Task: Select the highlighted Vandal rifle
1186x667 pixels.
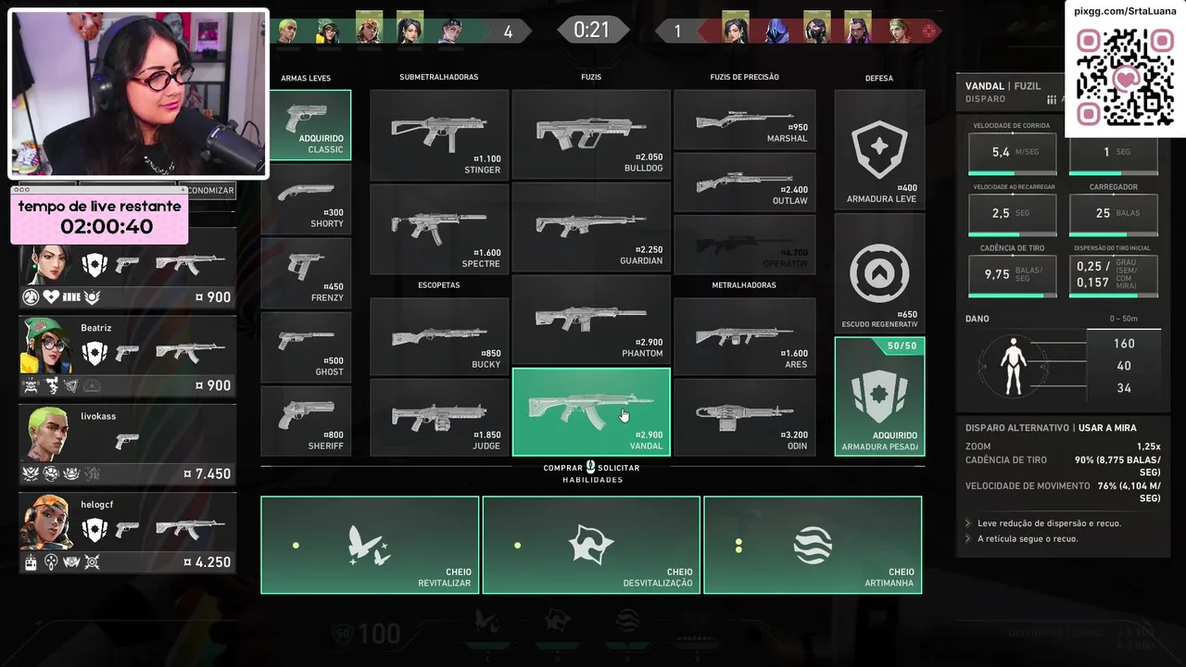Action: (x=591, y=412)
